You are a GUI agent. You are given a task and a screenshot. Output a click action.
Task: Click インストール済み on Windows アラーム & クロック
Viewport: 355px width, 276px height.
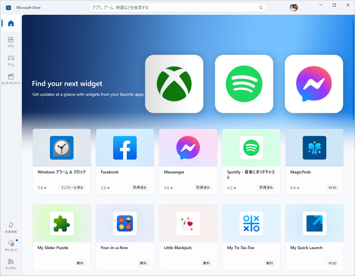point(72,187)
